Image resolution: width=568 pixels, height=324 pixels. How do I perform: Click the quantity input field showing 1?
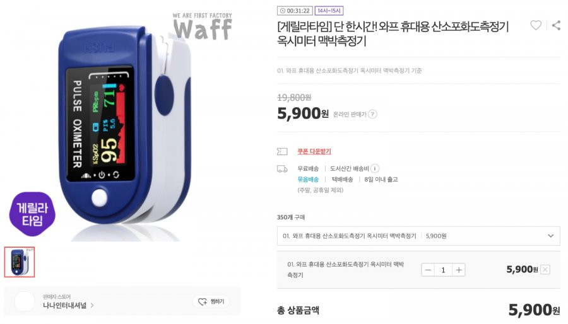tap(444, 270)
